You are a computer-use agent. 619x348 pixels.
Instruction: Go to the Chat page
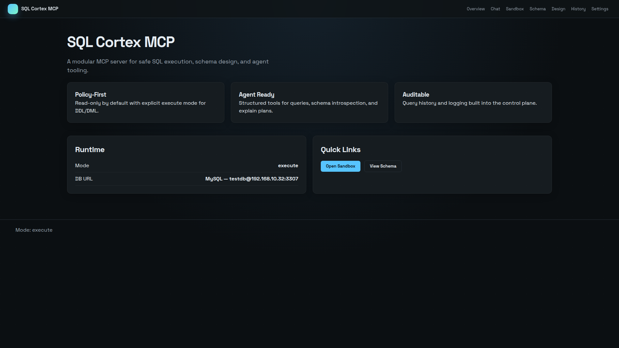(495, 9)
